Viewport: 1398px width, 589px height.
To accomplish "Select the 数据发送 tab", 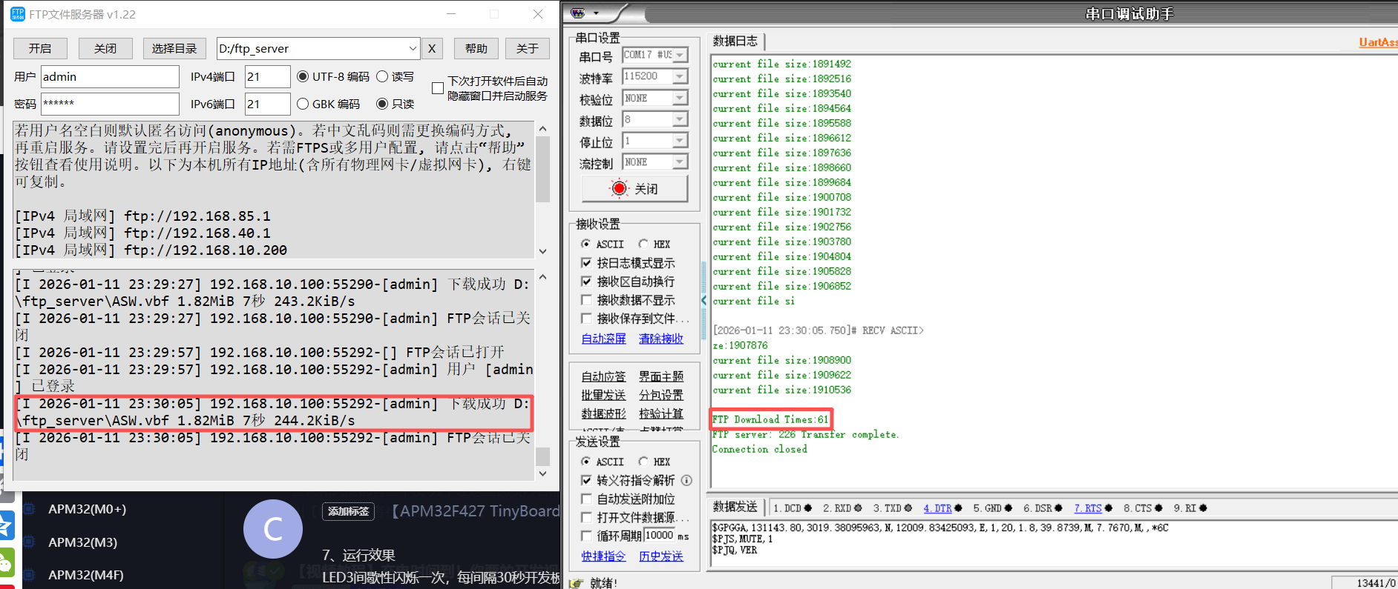I will [x=735, y=507].
